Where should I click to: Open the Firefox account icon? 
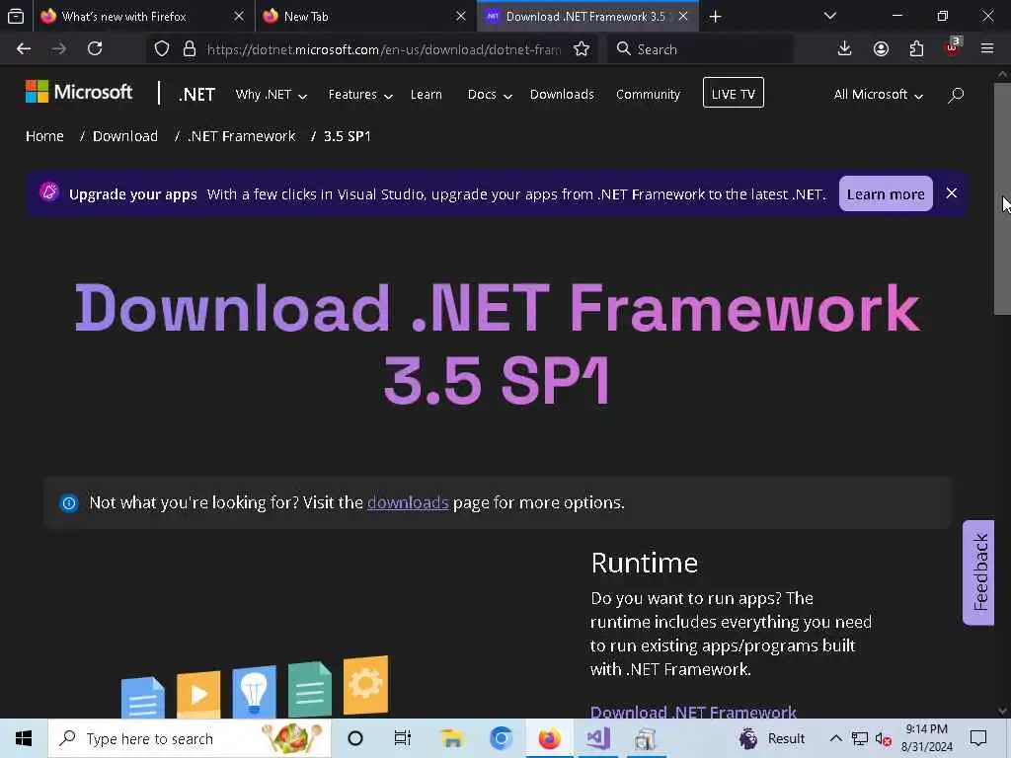coord(881,49)
